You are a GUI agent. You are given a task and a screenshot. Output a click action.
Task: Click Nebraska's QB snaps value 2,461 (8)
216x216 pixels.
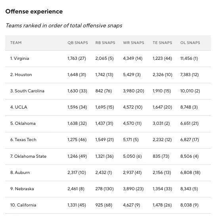point(76,189)
